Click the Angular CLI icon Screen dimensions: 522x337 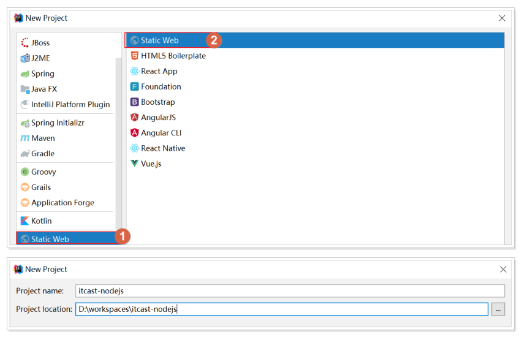[135, 133]
